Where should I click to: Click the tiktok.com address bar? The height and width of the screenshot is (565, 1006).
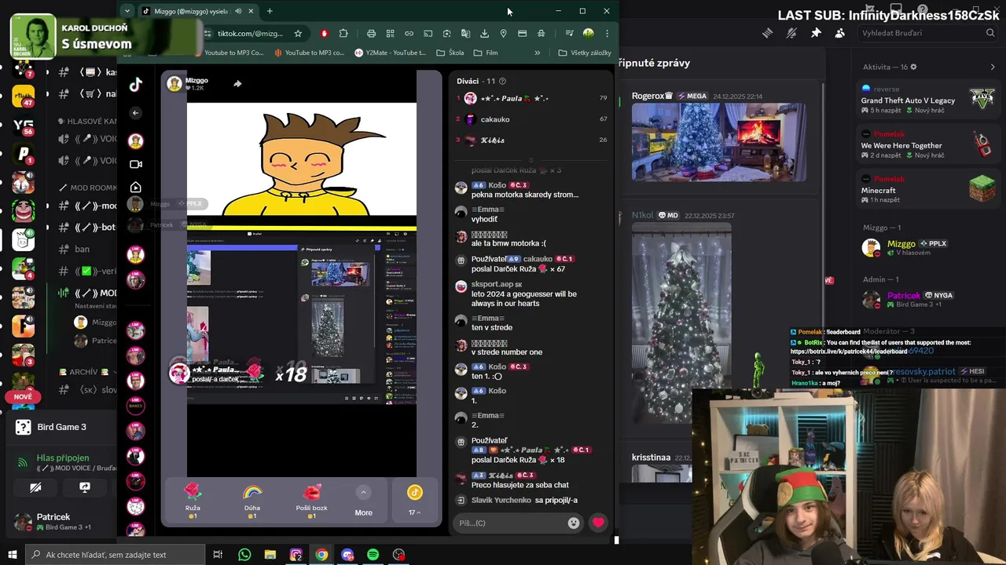tap(250, 34)
